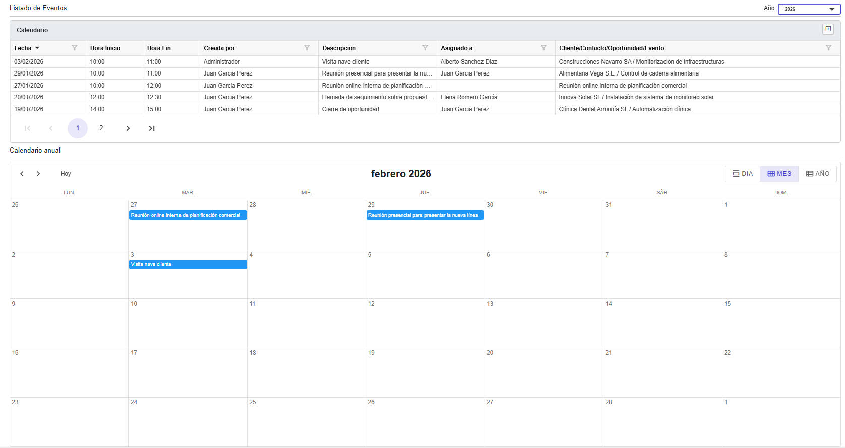Click the Cliente/Contacto column filter icon
845x448 pixels.
[828, 48]
